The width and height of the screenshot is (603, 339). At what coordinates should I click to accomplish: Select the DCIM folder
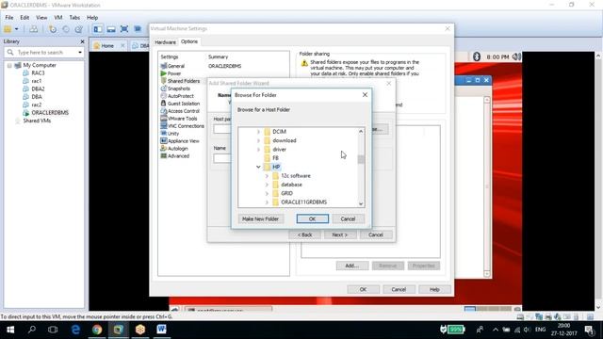coord(279,132)
